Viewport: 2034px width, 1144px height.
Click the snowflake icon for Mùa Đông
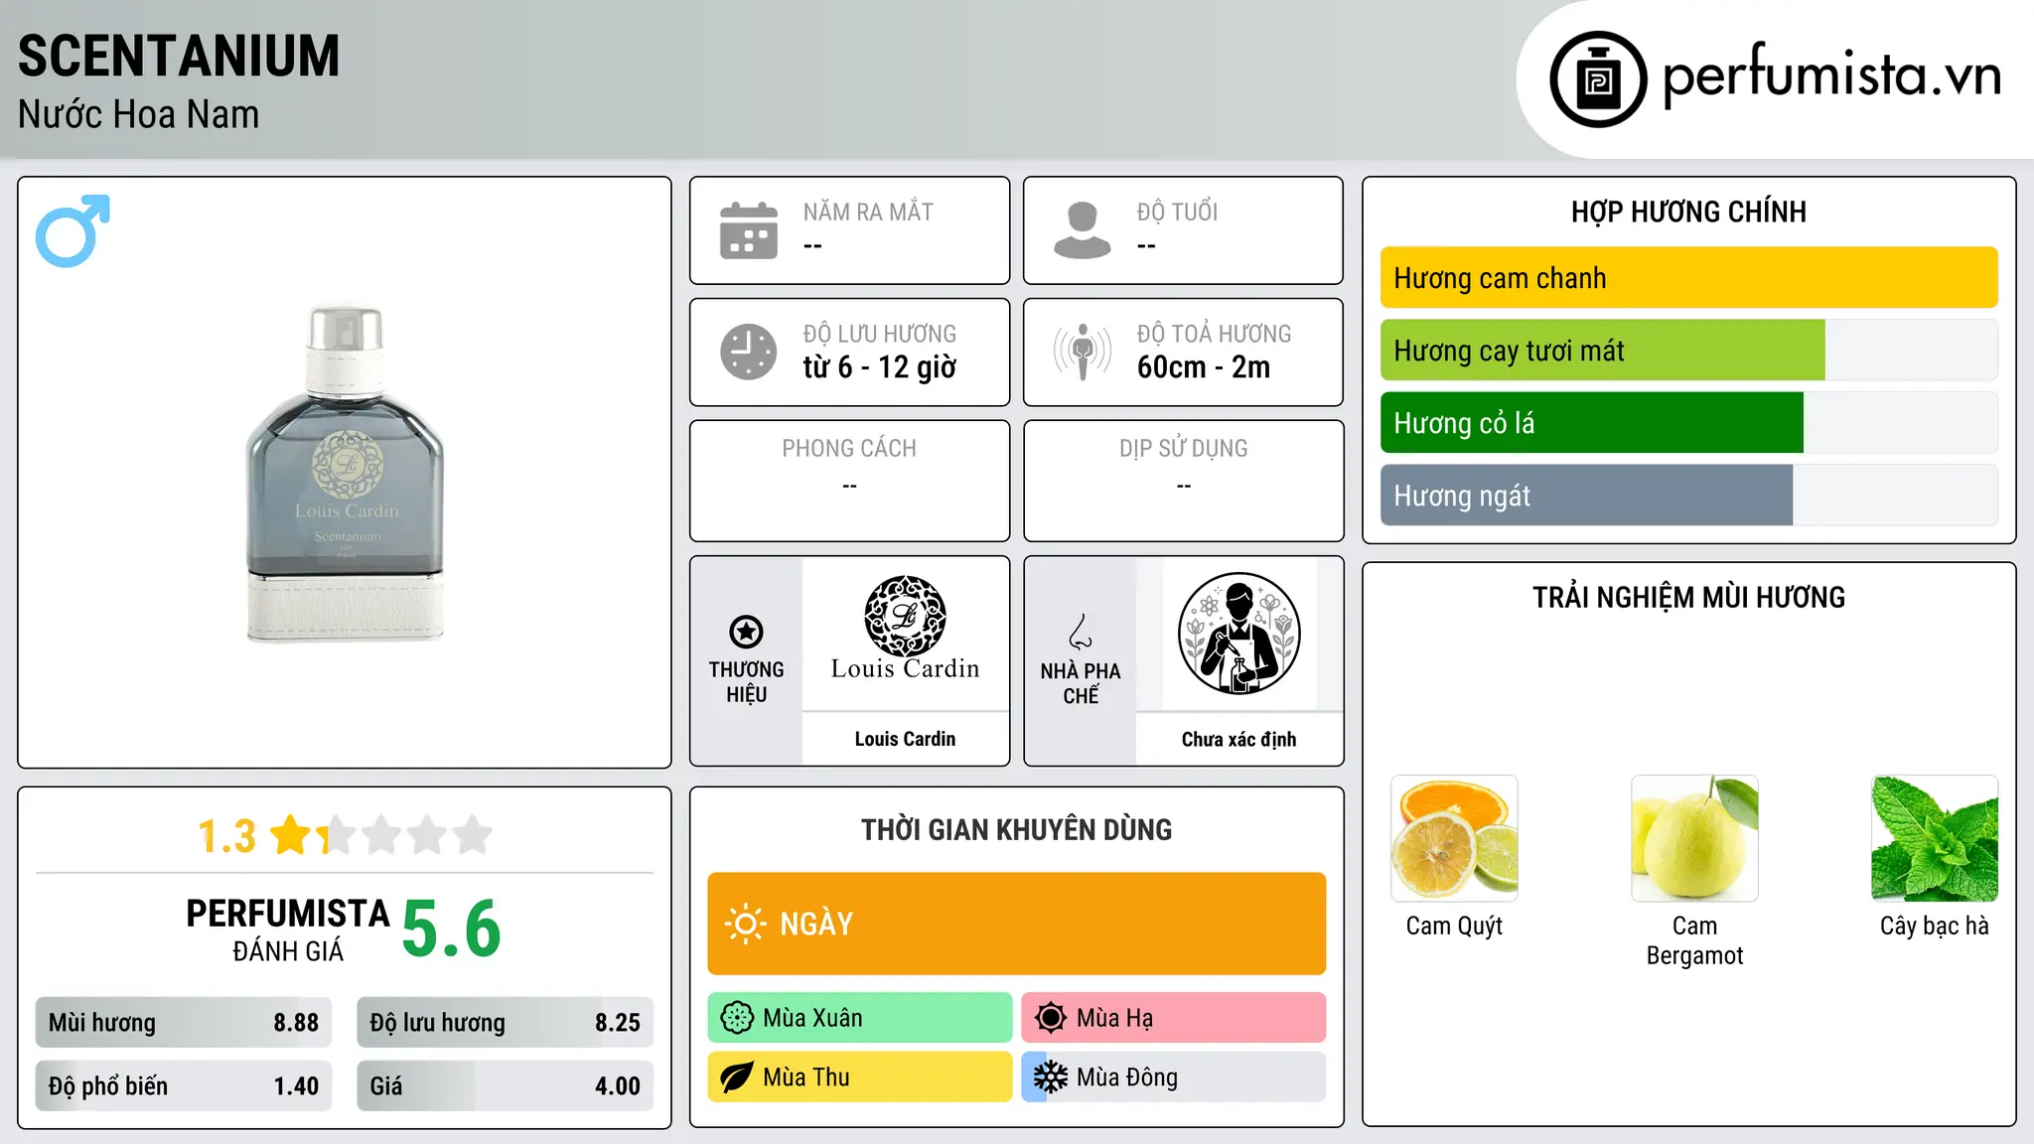tap(1050, 1077)
